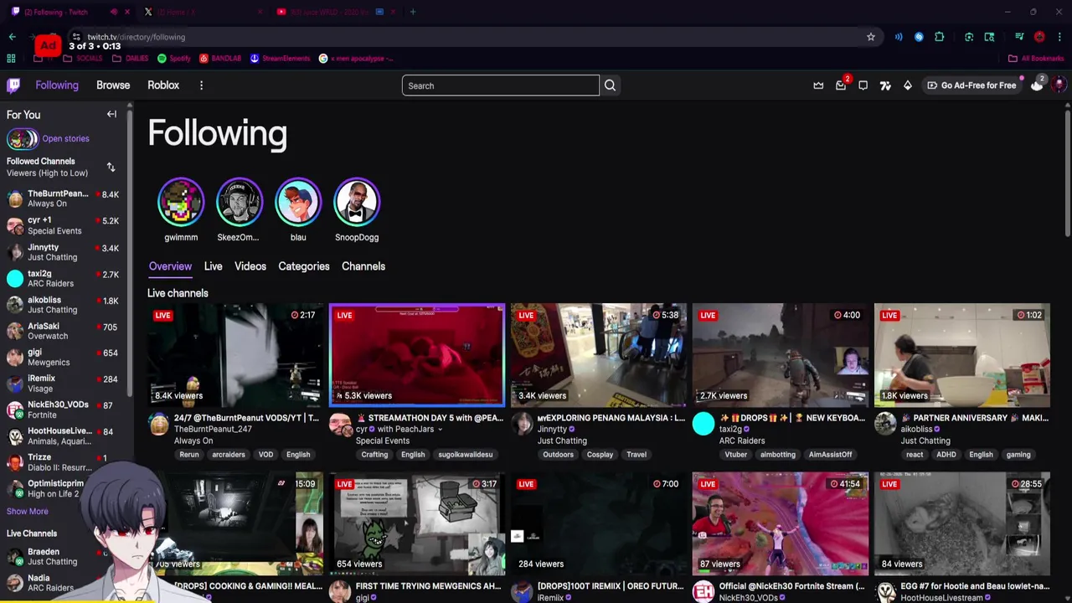Open NickEh30 Fortnite thumbnail with 87 viewers
Image resolution: width=1072 pixels, height=603 pixels.
pyautogui.click(x=781, y=523)
